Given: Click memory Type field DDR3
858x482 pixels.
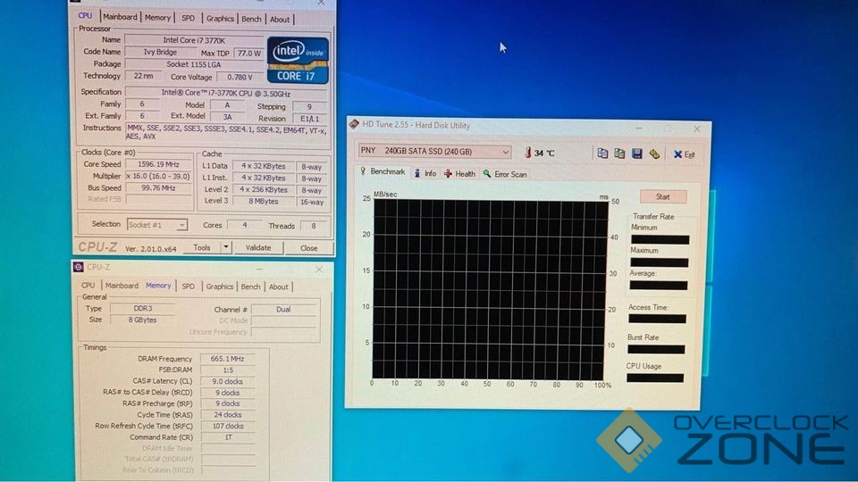Looking at the screenshot, I should coord(143,308).
